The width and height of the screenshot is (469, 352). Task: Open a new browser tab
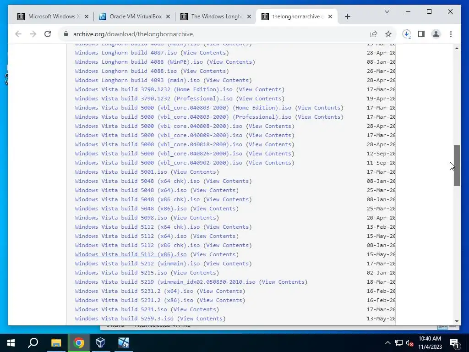[347, 16]
